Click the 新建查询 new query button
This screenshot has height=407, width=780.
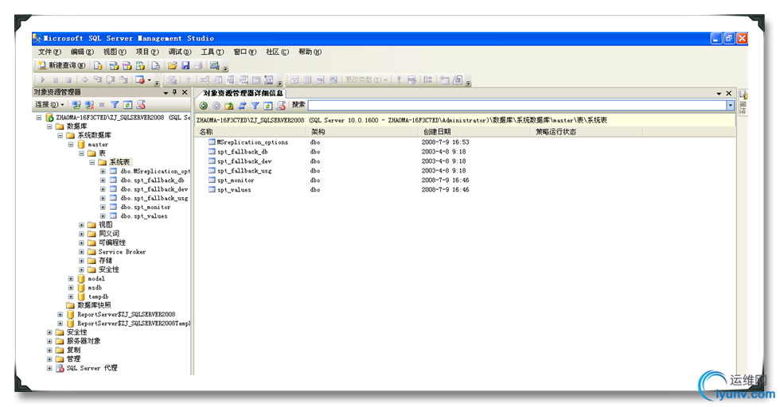(x=61, y=65)
